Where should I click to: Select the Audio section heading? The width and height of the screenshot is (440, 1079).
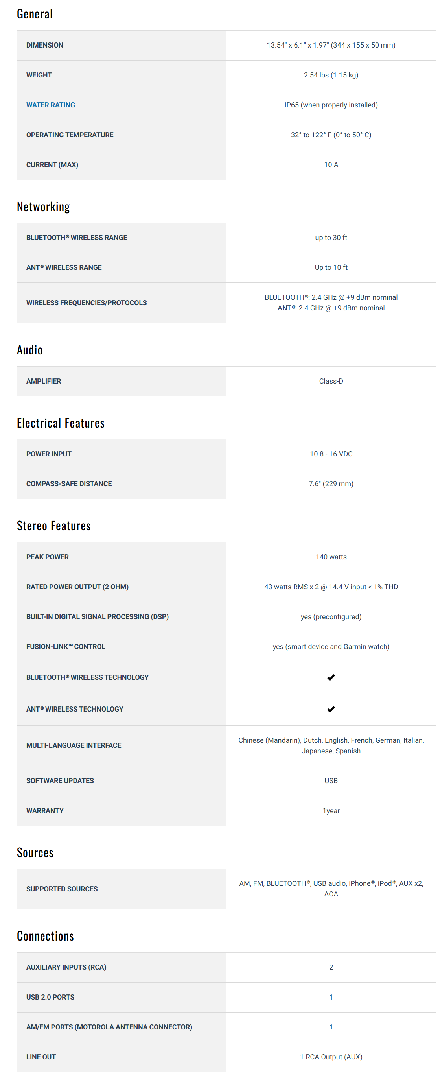coord(30,350)
